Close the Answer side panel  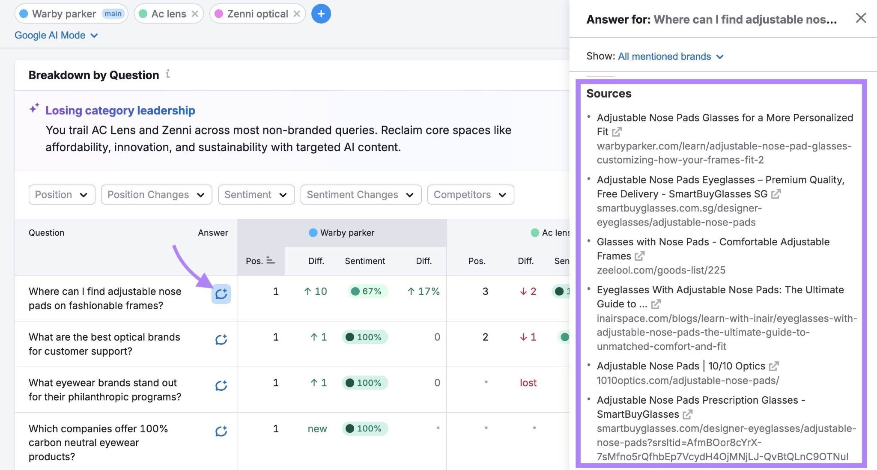pos(861,18)
